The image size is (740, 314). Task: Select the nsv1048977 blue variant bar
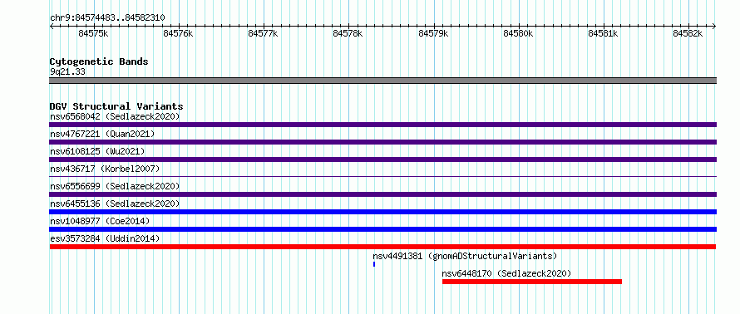click(x=382, y=229)
